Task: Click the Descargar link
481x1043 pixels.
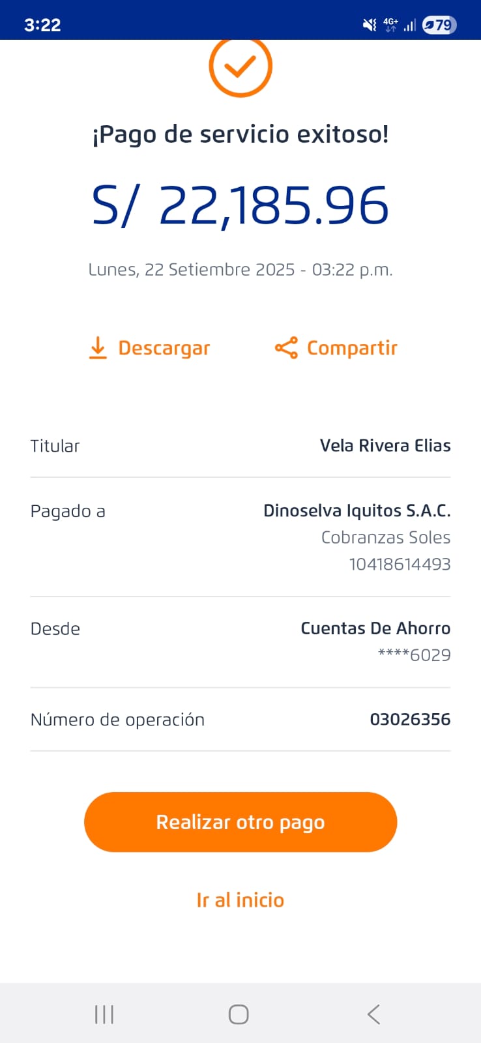Action: click(x=164, y=348)
